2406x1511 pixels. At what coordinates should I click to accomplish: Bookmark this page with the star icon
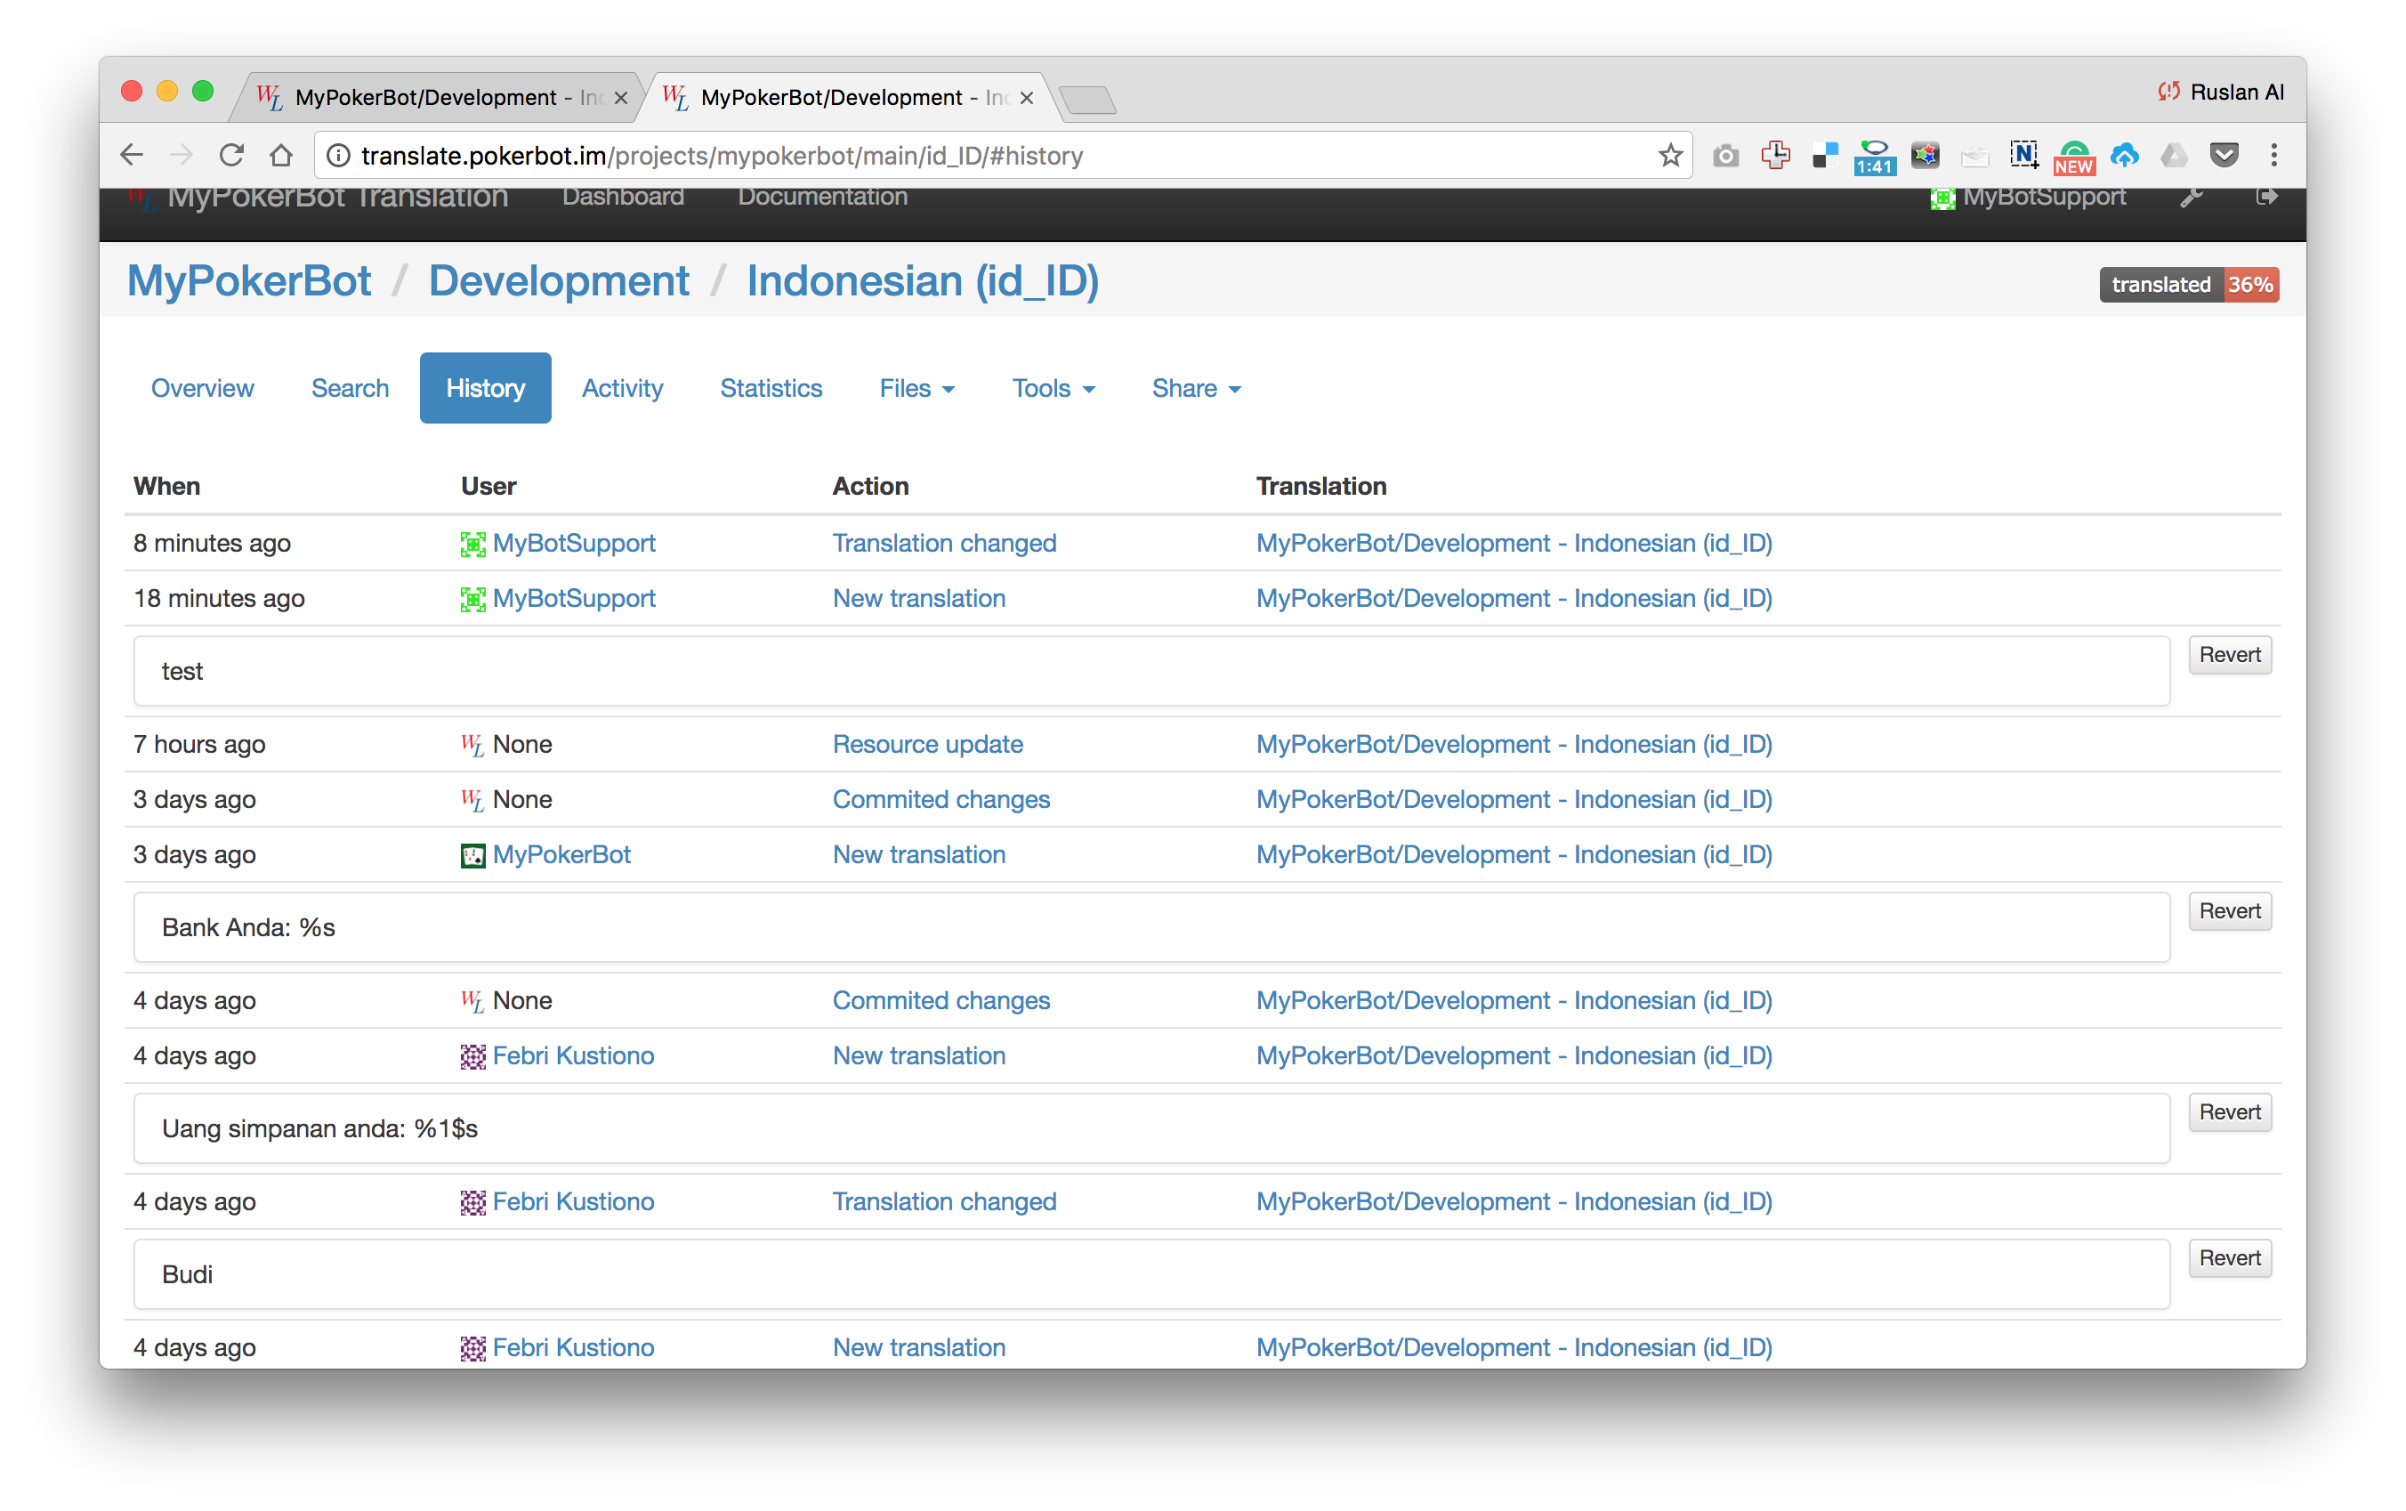[x=1669, y=156]
